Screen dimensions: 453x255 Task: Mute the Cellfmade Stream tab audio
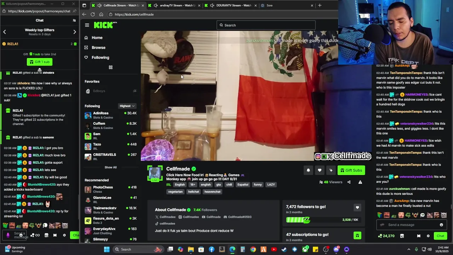click(x=99, y=5)
